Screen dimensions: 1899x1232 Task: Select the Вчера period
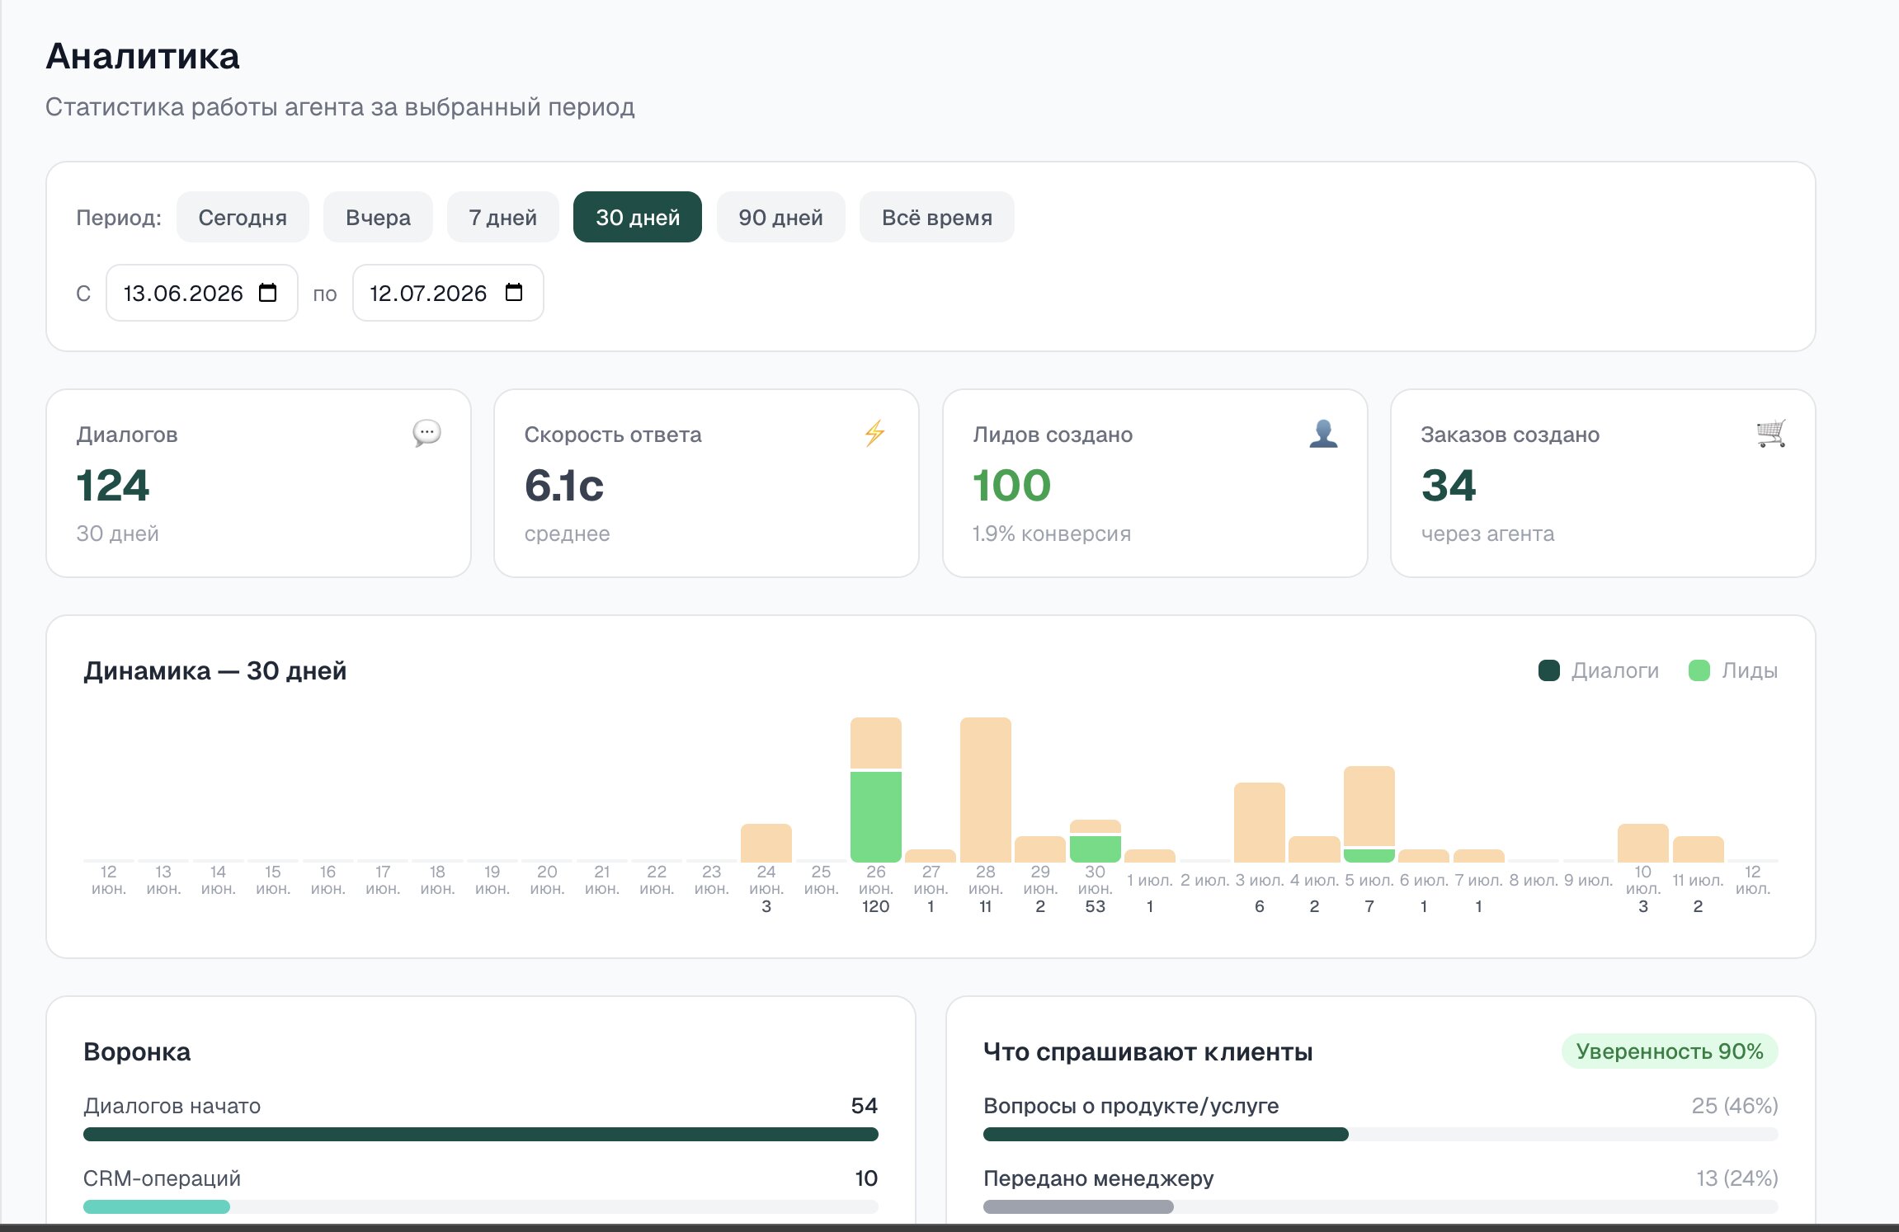(378, 217)
